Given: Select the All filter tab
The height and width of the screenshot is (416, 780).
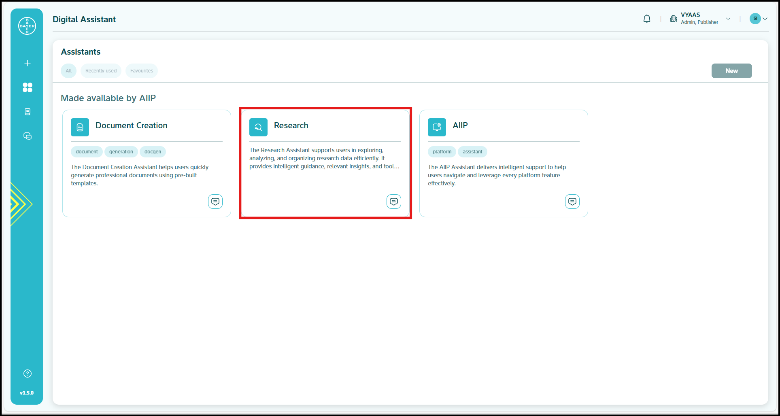Looking at the screenshot, I should click(69, 71).
